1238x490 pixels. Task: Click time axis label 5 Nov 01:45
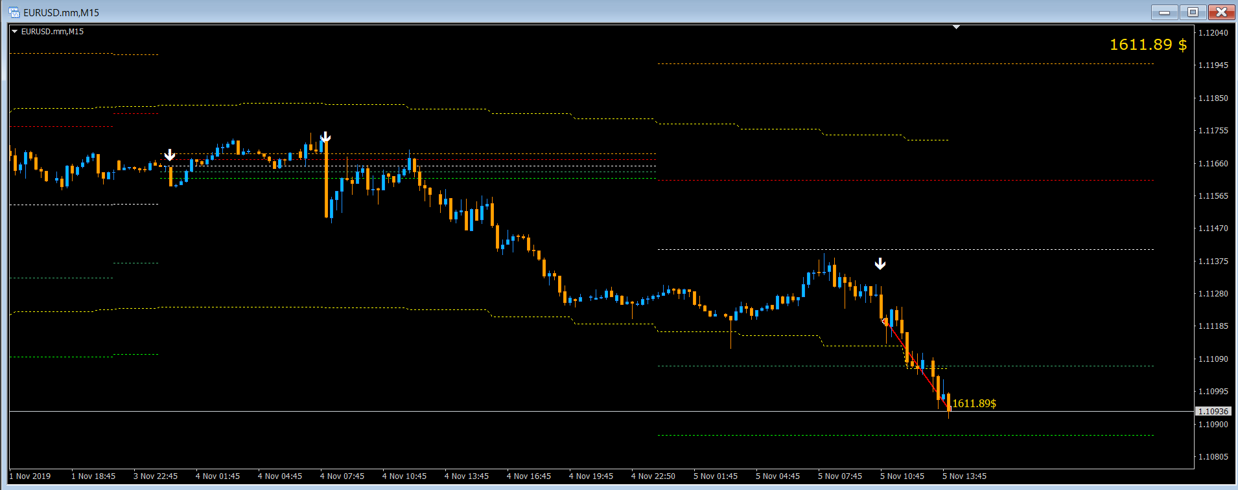click(x=716, y=476)
